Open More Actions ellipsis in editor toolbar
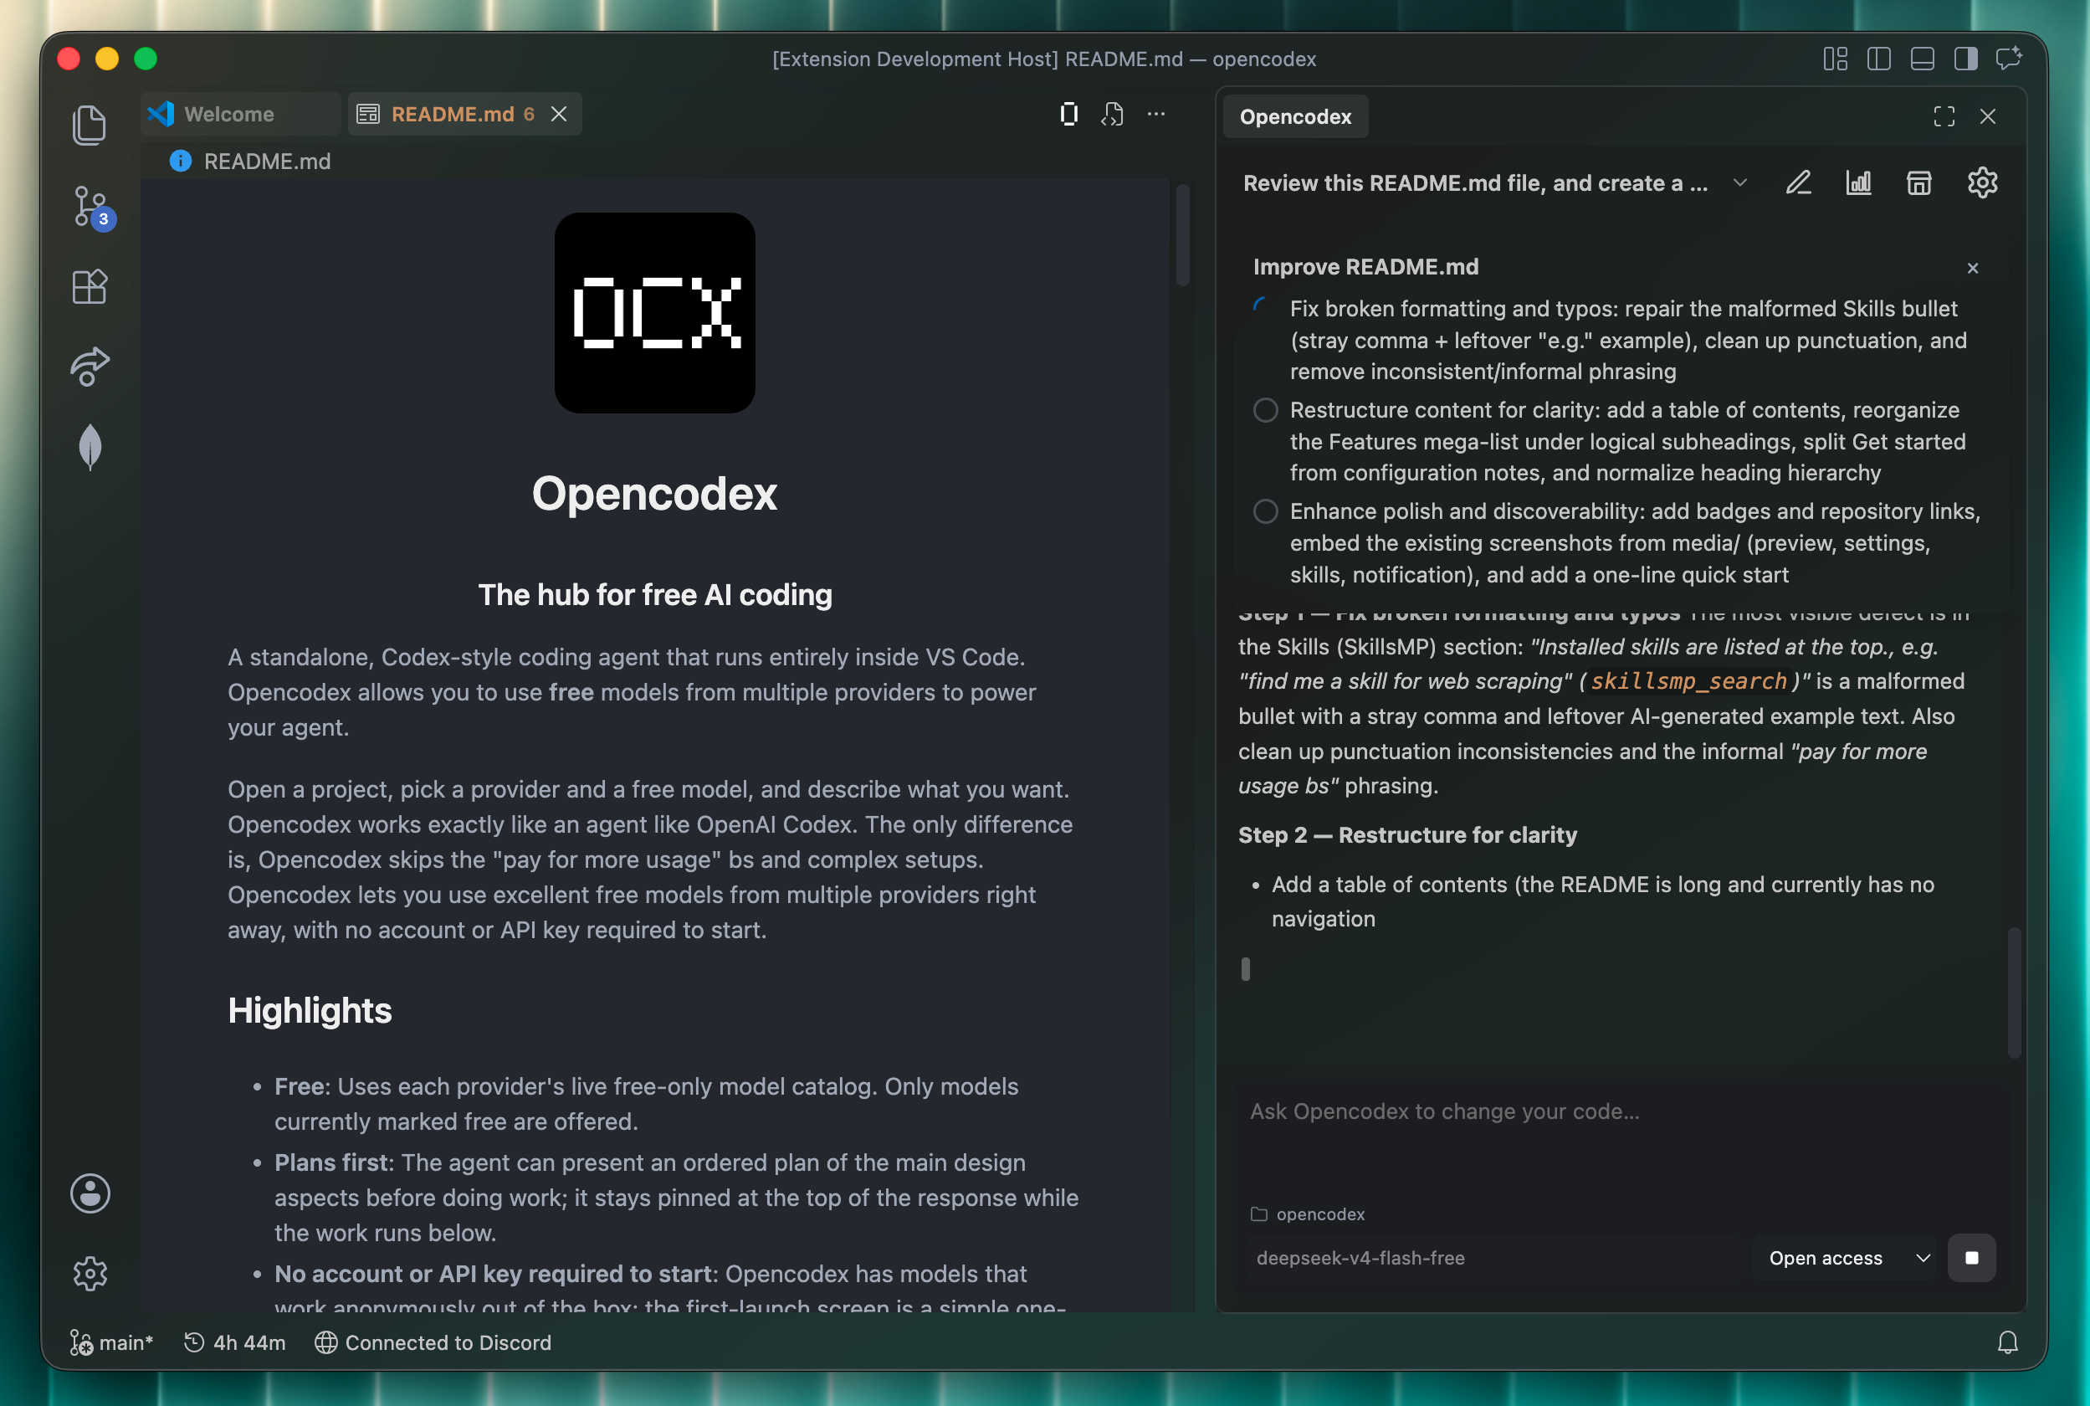2090x1406 pixels. 1156,114
